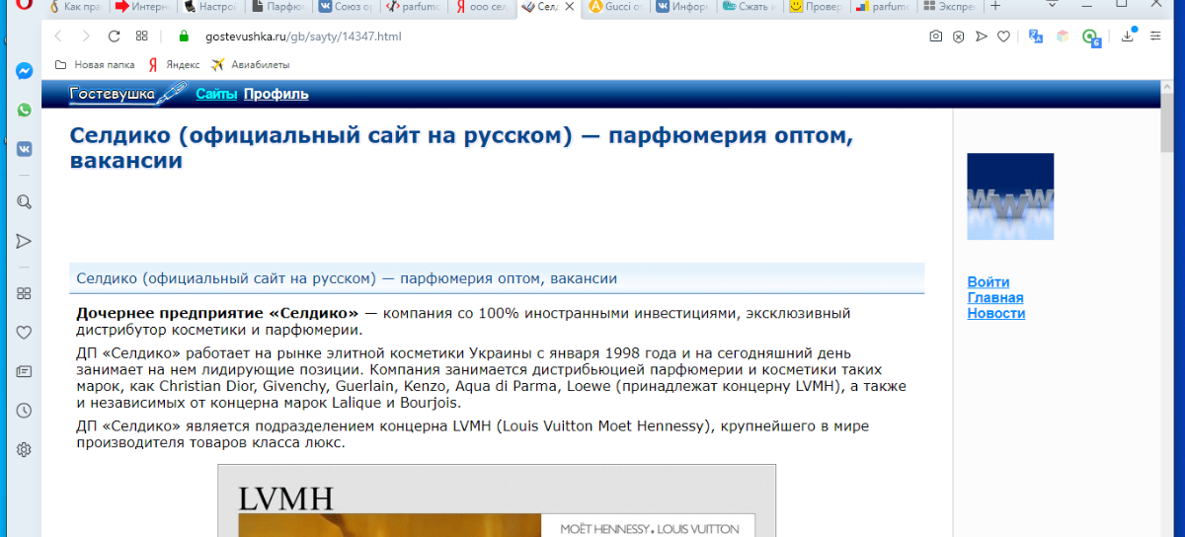Open My Flow arrow in sidebar
The image size is (1185, 537).
pyautogui.click(x=24, y=241)
